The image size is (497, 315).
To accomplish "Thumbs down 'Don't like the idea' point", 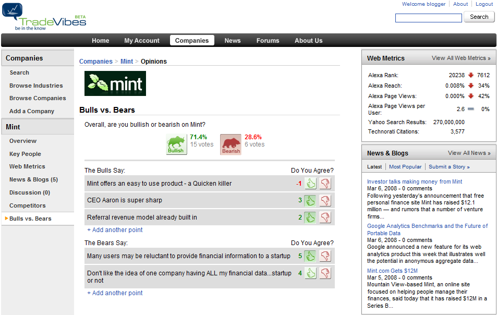I will tap(325, 273).
